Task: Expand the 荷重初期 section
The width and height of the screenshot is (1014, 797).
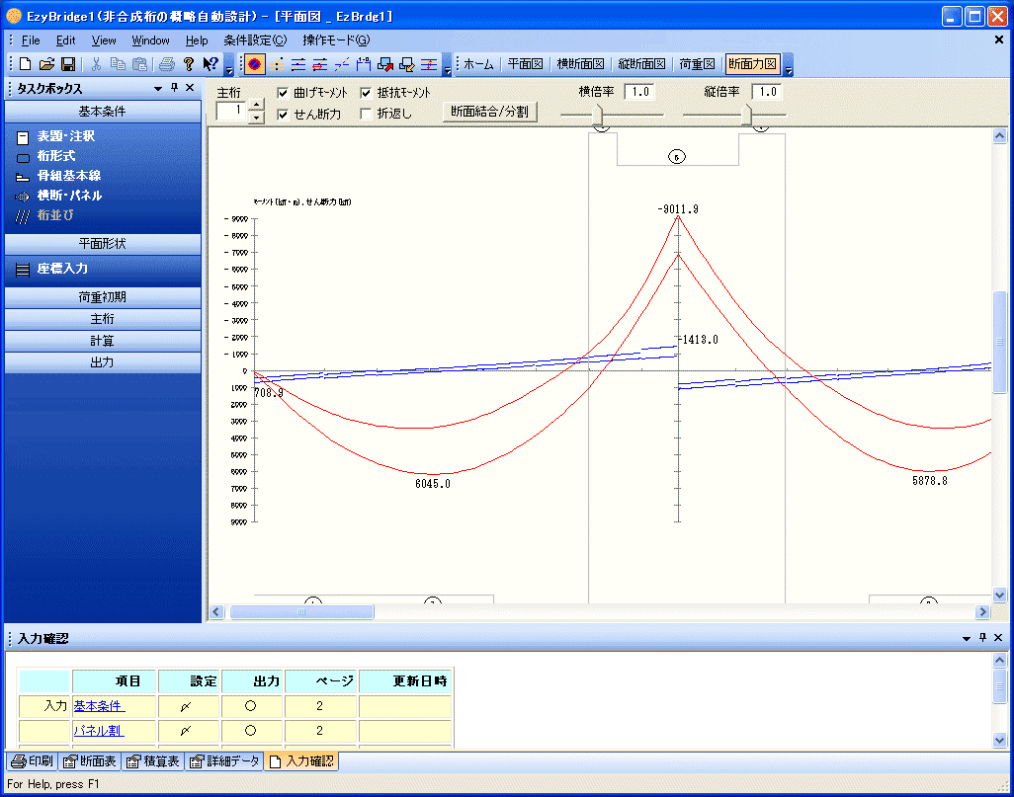Action: (102, 297)
